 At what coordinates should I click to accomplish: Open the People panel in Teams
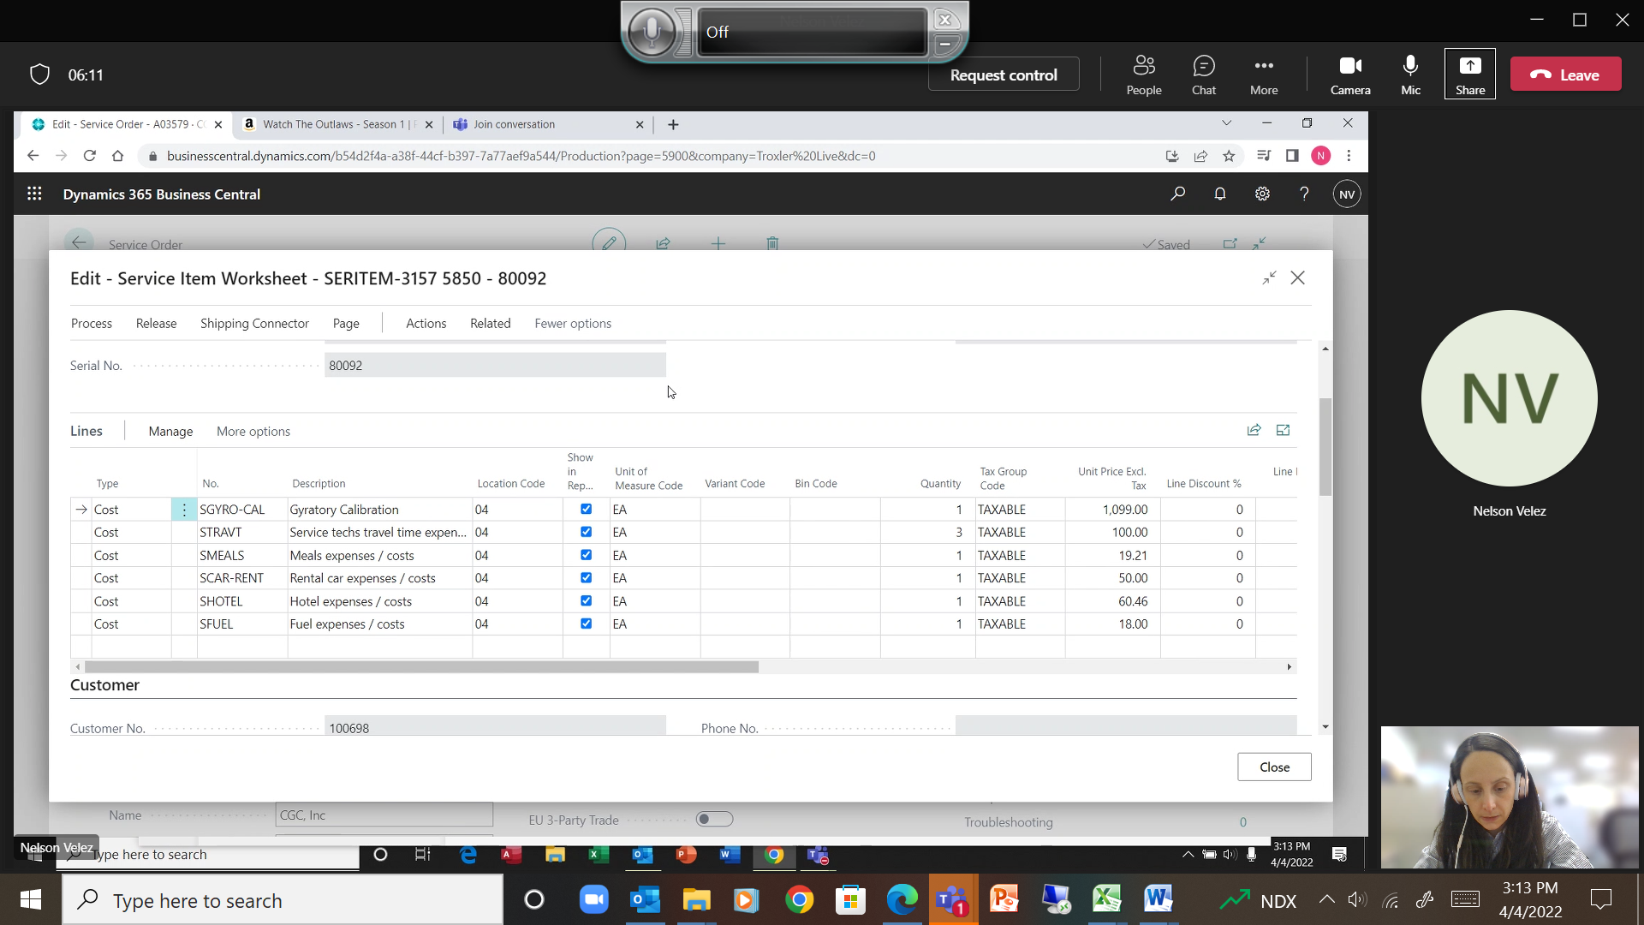coord(1144,75)
